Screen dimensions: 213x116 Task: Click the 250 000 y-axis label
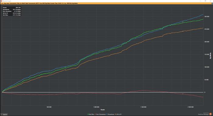[207, 29]
